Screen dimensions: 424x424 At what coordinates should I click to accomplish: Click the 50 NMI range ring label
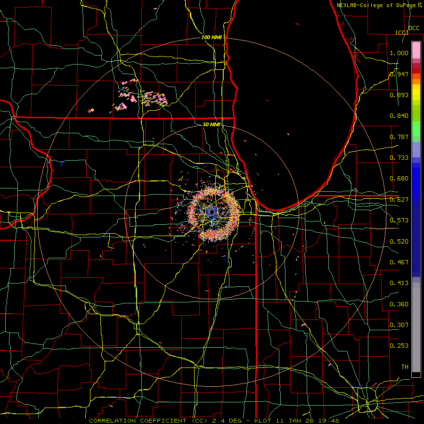(x=212, y=124)
